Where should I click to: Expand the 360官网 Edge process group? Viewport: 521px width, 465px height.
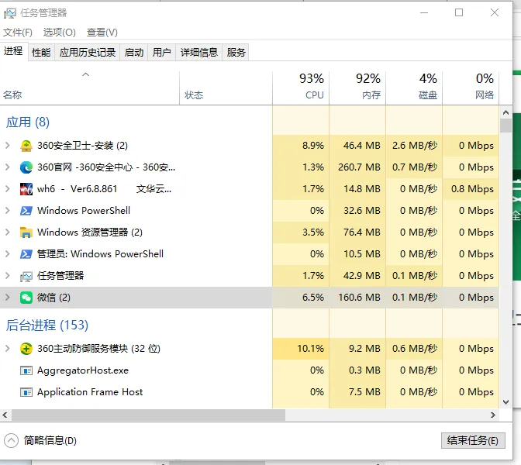pyautogui.click(x=7, y=167)
